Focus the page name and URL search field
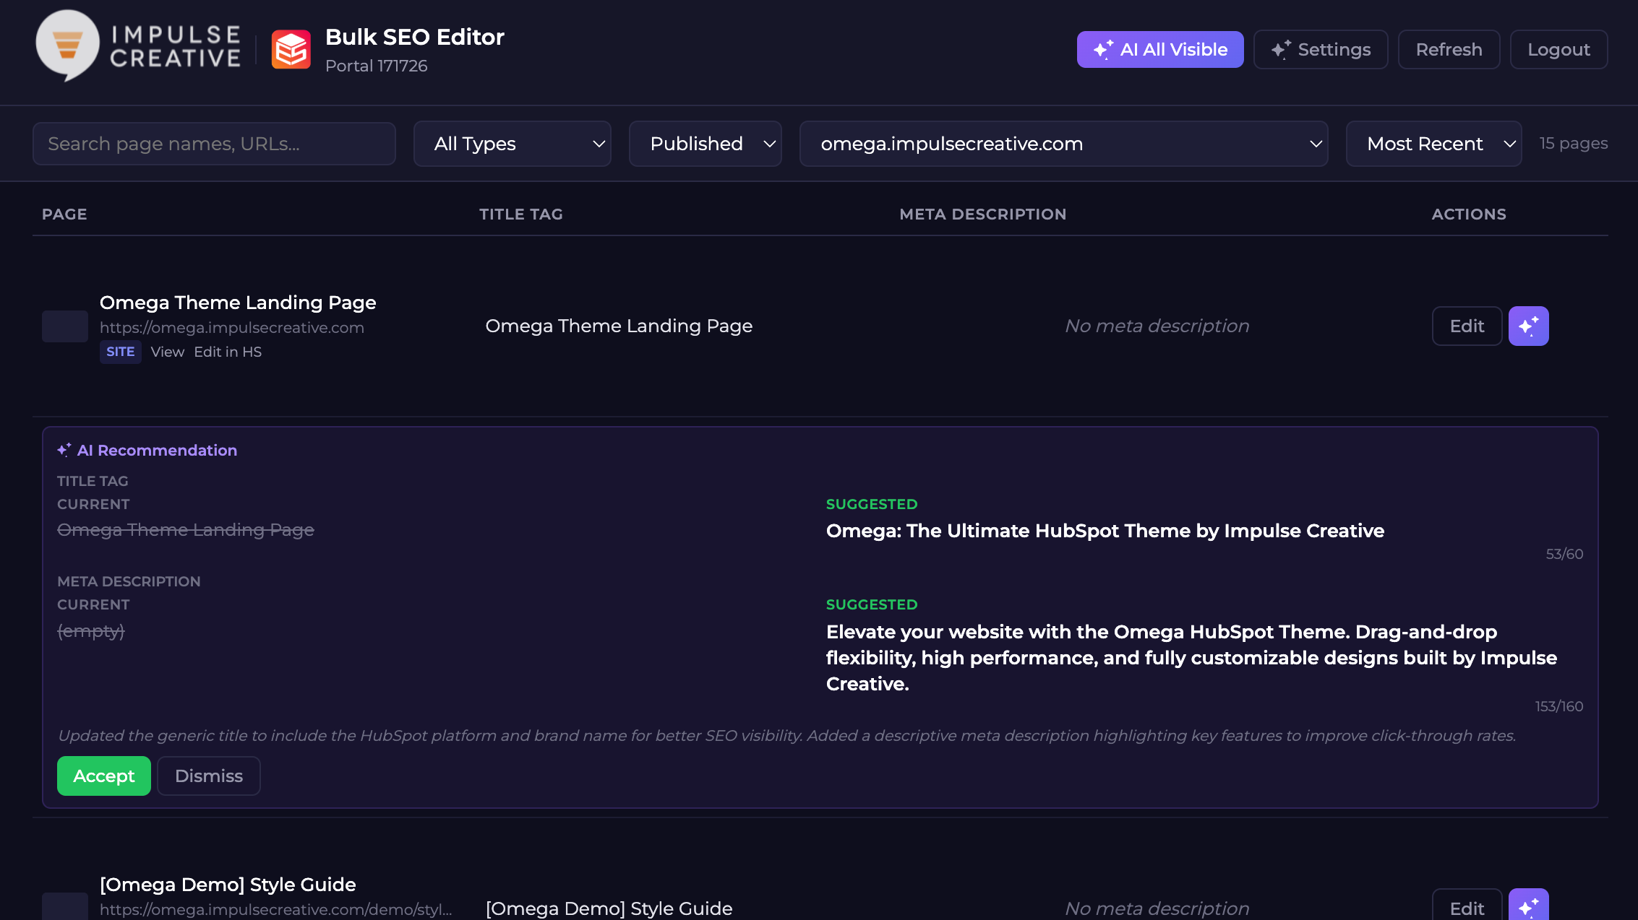Screen dimensions: 1638x920 click(214, 144)
